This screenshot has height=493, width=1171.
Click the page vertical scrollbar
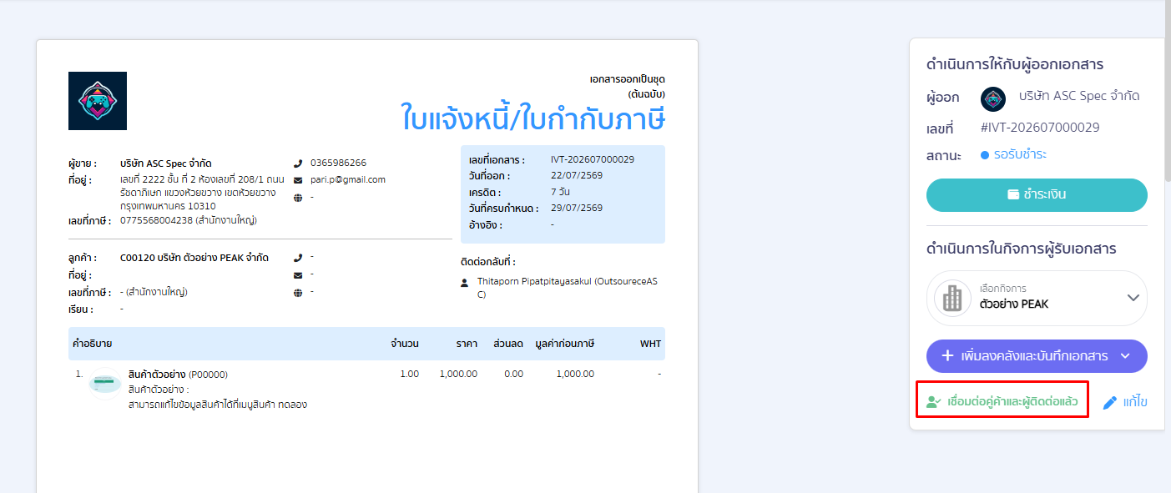pyautogui.click(x=1167, y=92)
